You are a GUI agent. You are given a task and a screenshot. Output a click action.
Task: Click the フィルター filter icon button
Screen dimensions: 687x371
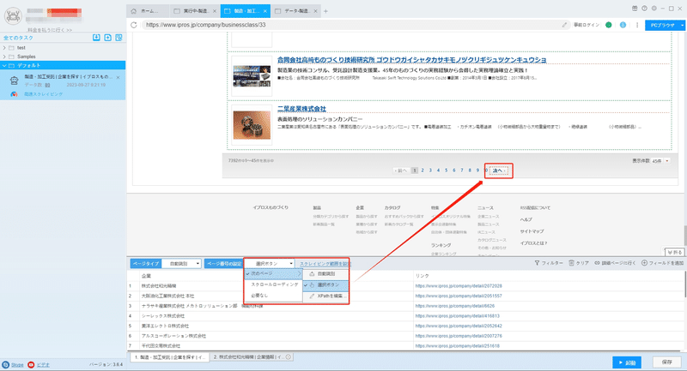(549, 263)
